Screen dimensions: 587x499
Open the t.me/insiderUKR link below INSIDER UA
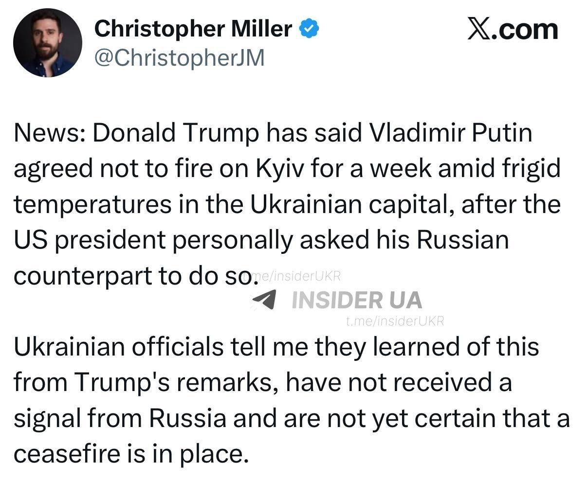pyautogui.click(x=394, y=321)
